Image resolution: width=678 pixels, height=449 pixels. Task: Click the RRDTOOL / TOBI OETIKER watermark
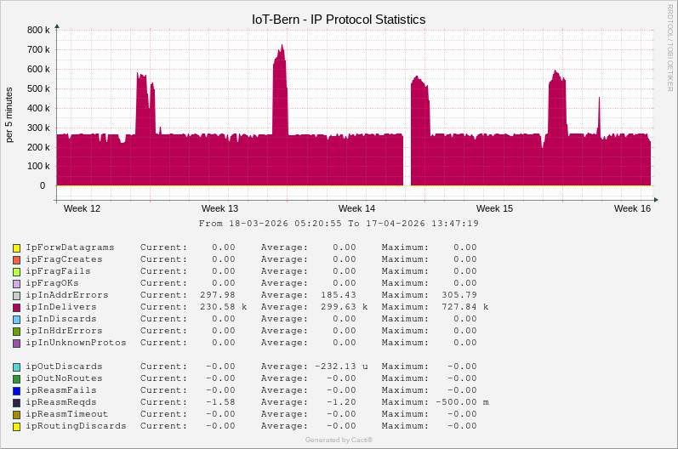pyautogui.click(x=670, y=48)
